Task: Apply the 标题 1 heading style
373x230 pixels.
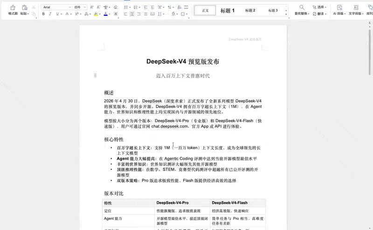Action: tap(228, 10)
